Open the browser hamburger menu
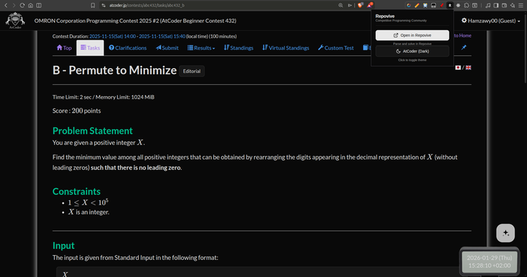527x277 pixels. tap(521, 5)
